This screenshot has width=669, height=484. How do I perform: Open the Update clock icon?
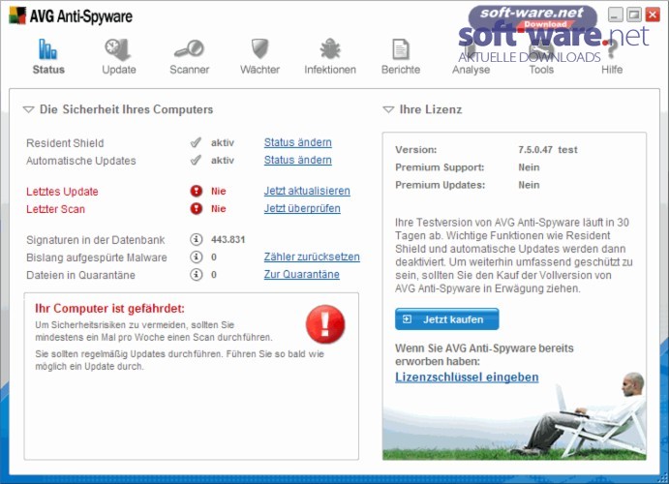(118, 49)
